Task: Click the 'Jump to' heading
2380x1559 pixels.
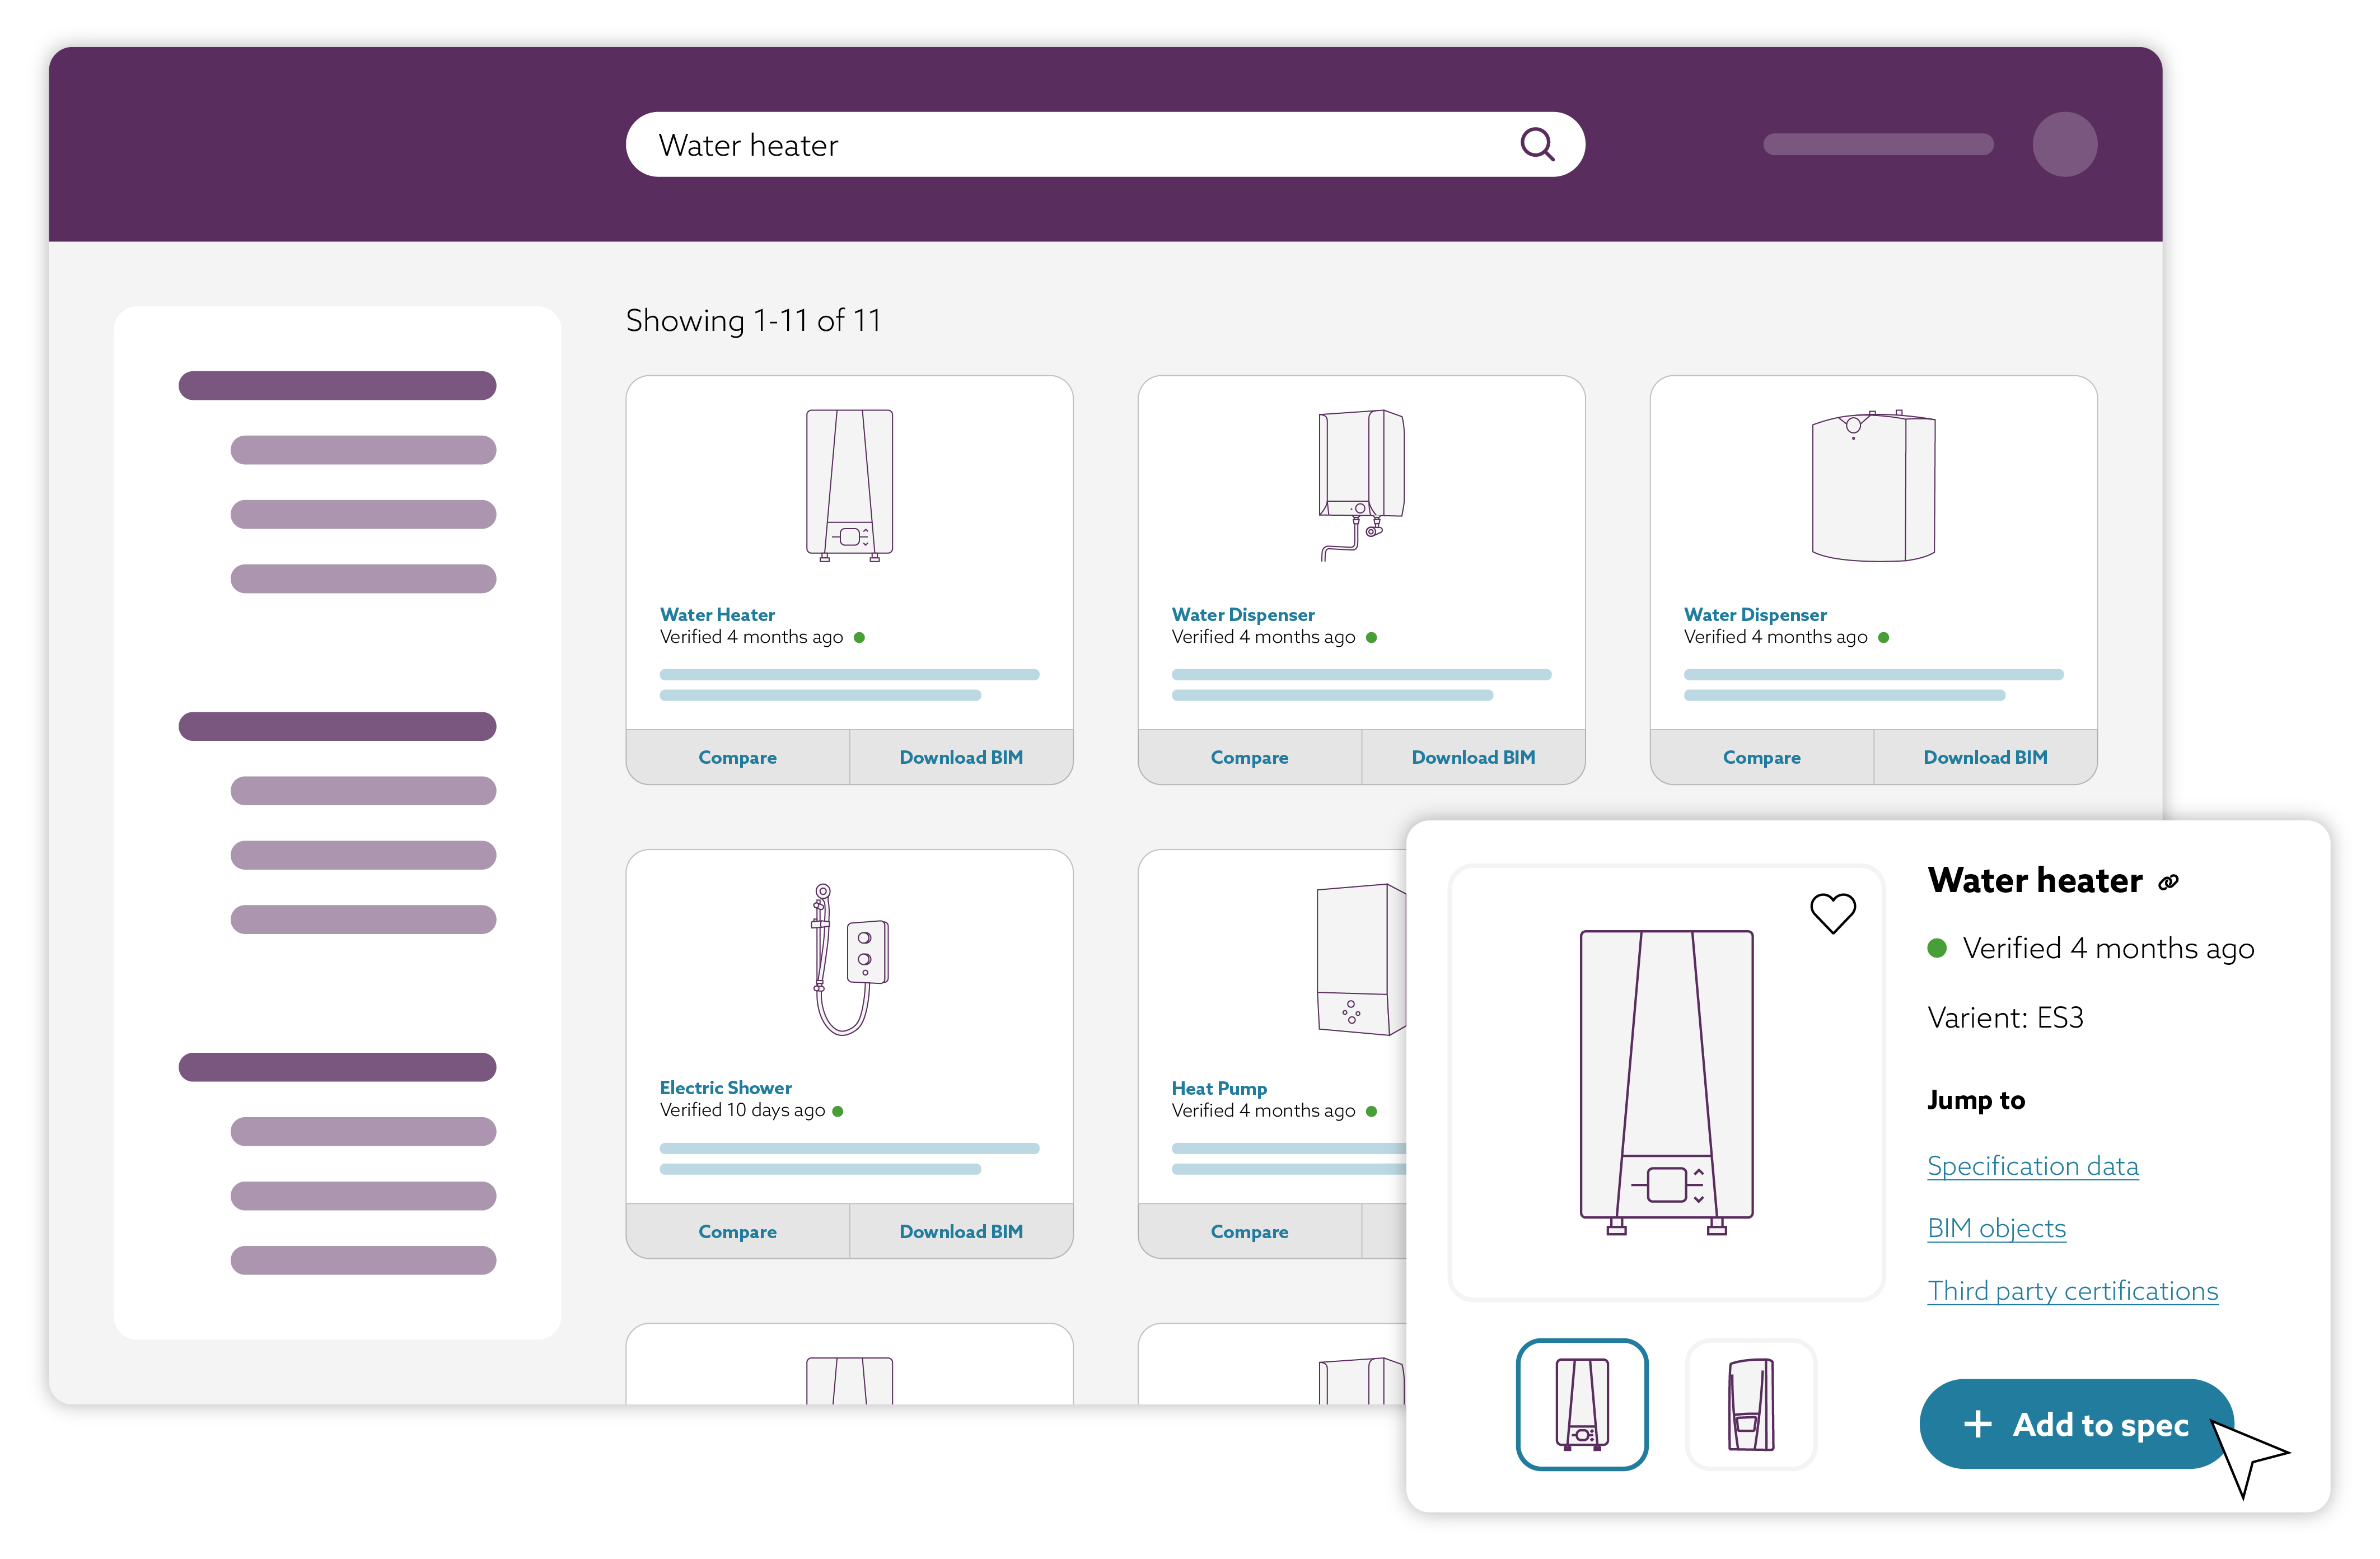Action: pos(1975,1100)
